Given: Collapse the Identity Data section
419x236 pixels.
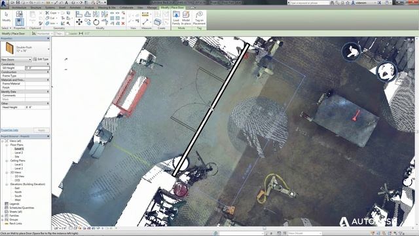Looking at the screenshot, I should 48,92.
